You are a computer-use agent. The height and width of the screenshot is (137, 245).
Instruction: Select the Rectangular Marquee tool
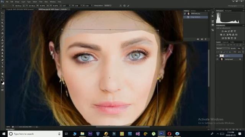tap(2, 16)
